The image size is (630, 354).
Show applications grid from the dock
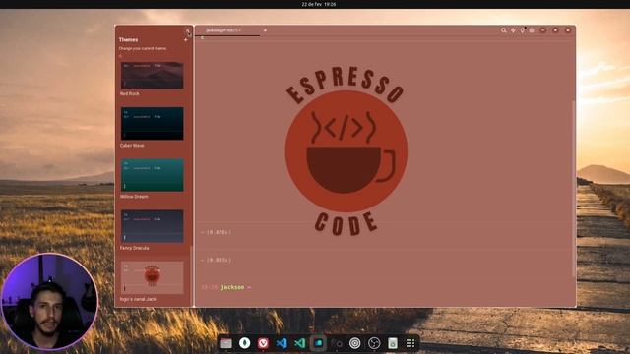coord(410,343)
